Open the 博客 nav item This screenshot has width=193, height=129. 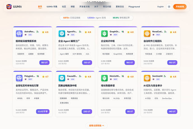73,7
